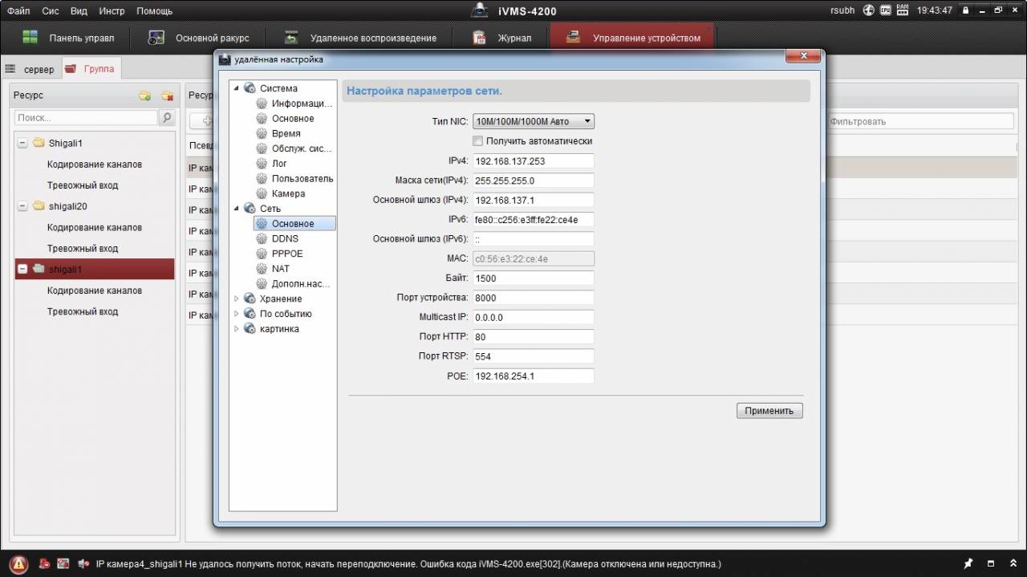Select Камера in the settings tree
The width and height of the screenshot is (1027, 577).
pyautogui.click(x=288, y=193)
